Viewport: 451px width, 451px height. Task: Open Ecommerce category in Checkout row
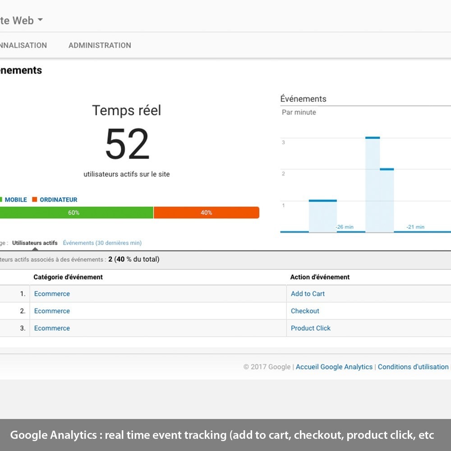[x=52, y=311]
